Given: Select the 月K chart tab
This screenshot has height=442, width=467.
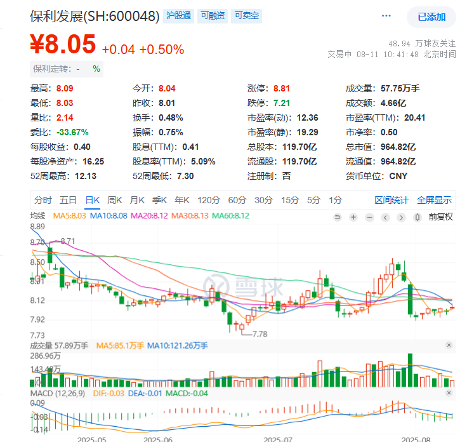Looking at the screenshot, I should point(137,200).
